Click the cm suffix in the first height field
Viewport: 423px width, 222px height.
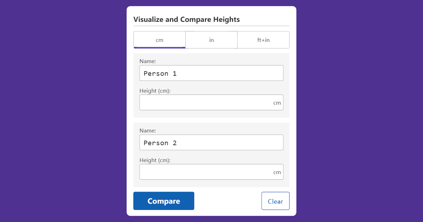pyautogui.click(x=278, y=102)
